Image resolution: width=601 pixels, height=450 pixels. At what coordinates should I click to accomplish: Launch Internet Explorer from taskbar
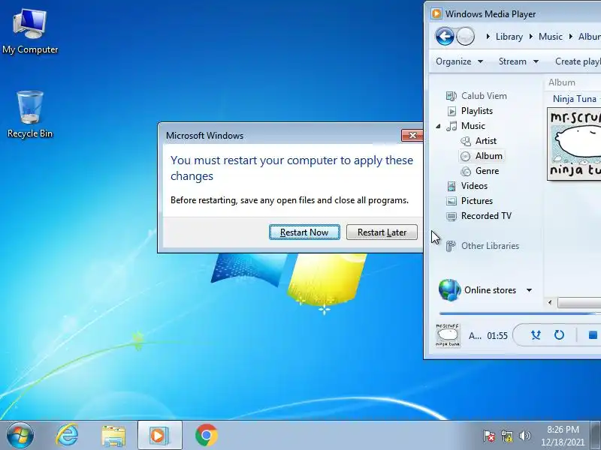67,435
